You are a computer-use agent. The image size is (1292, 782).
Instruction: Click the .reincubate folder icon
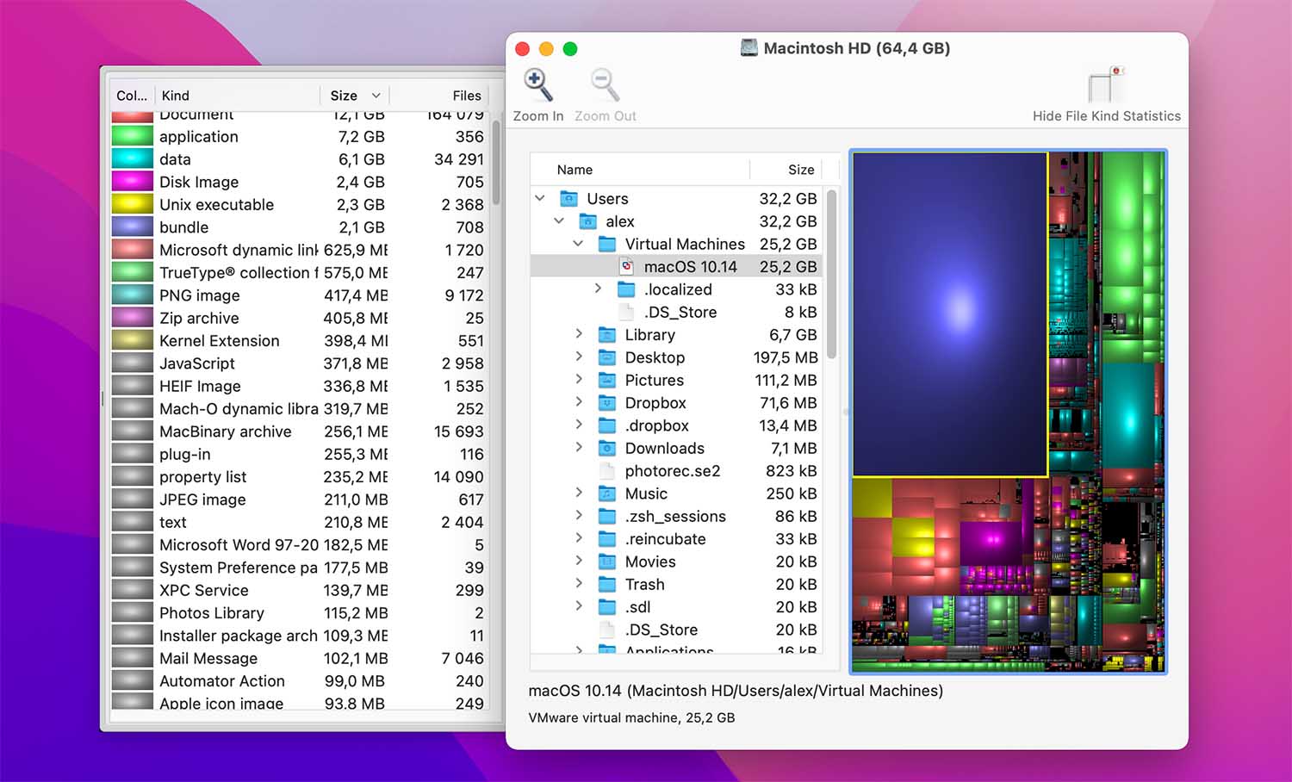pos(607,539)
